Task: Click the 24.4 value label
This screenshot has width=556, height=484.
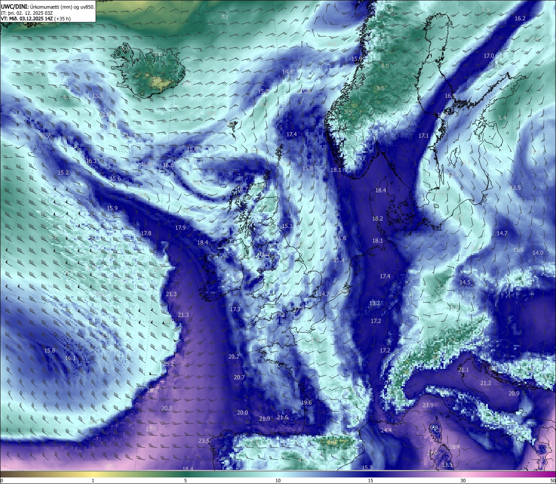Action: click(386, 431)
